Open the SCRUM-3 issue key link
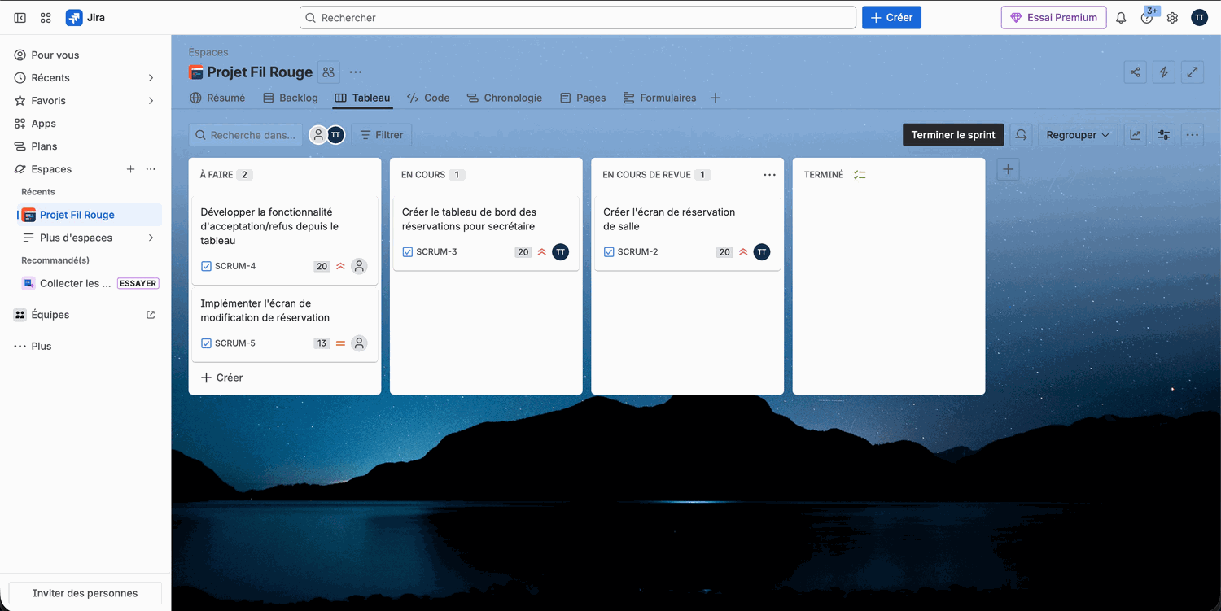Image resolution: width=1221 pixels, height=611 pixels. (x=436, y=252)
